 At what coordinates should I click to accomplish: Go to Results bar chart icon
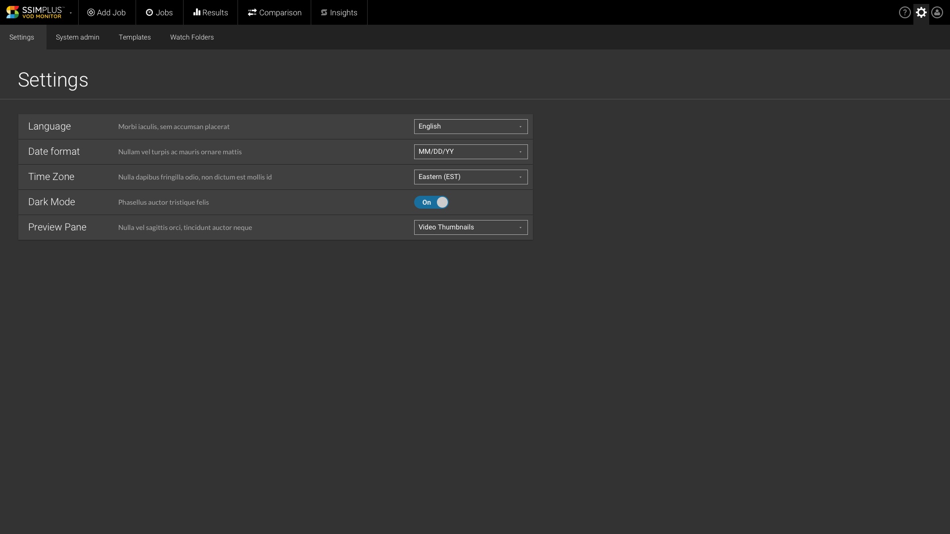(x=197, y=12)
